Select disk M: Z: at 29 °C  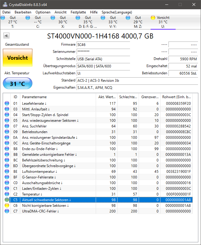pyautogui.click(x=138, y=22)
